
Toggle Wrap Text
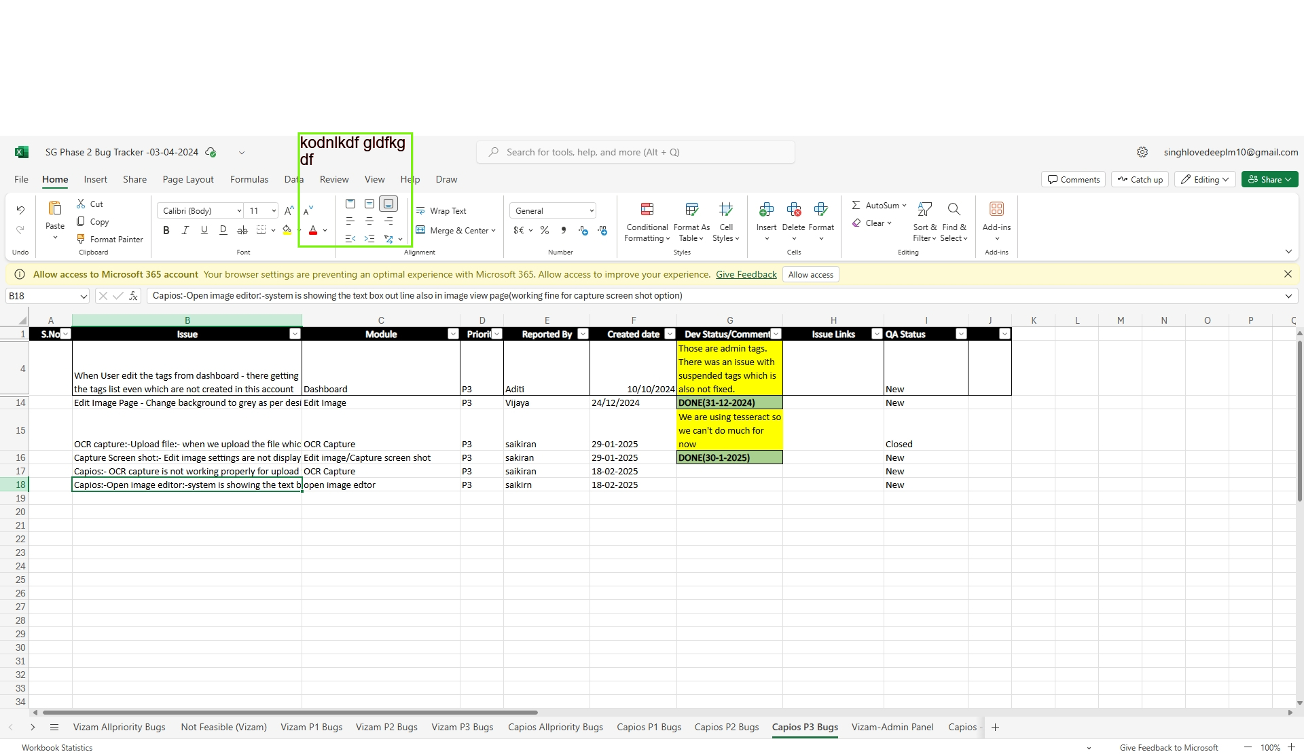441,210
